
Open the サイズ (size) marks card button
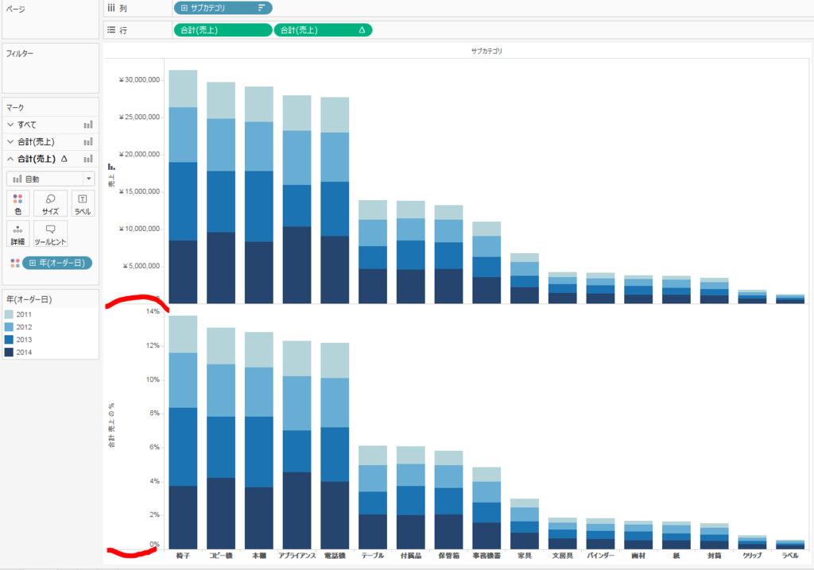pos(50,203)
